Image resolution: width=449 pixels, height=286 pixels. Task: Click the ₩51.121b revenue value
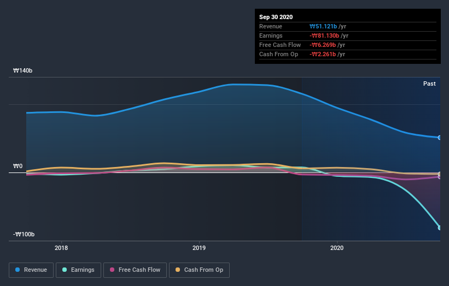tap(323, 26)
